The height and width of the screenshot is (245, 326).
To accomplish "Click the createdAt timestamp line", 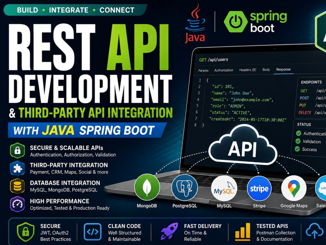I will tap(248, 119).
